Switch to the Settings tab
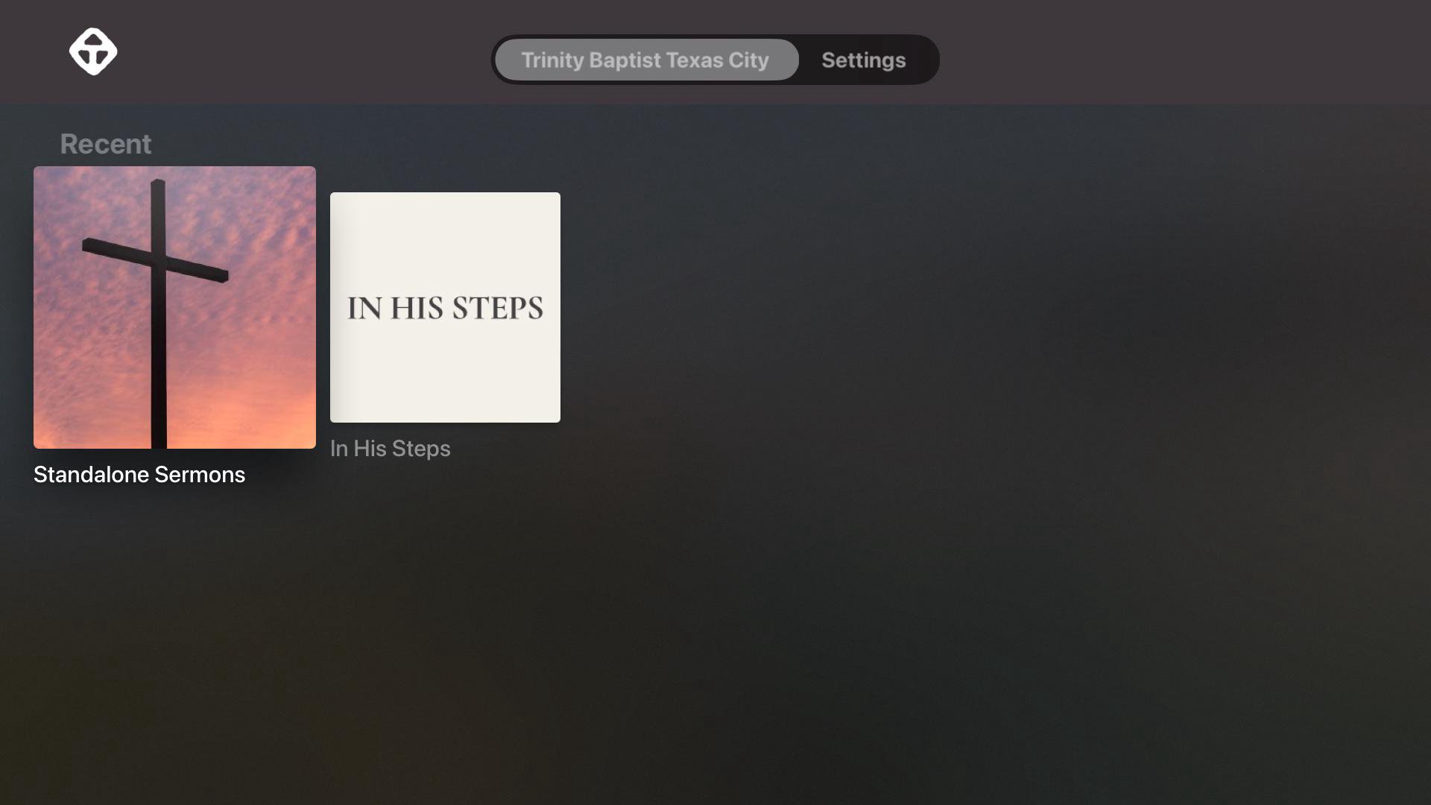Screen dimensions: 1431x805 [864, 60]
